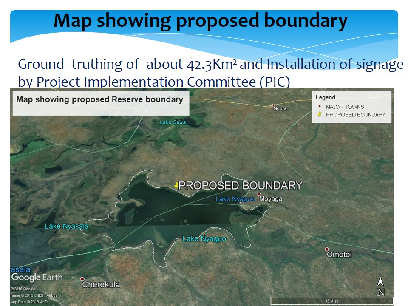Screen dimensions: 408x306
Task: Click the large PROPOSED BOUNDARY map label
Action: [x=240, y=185]
